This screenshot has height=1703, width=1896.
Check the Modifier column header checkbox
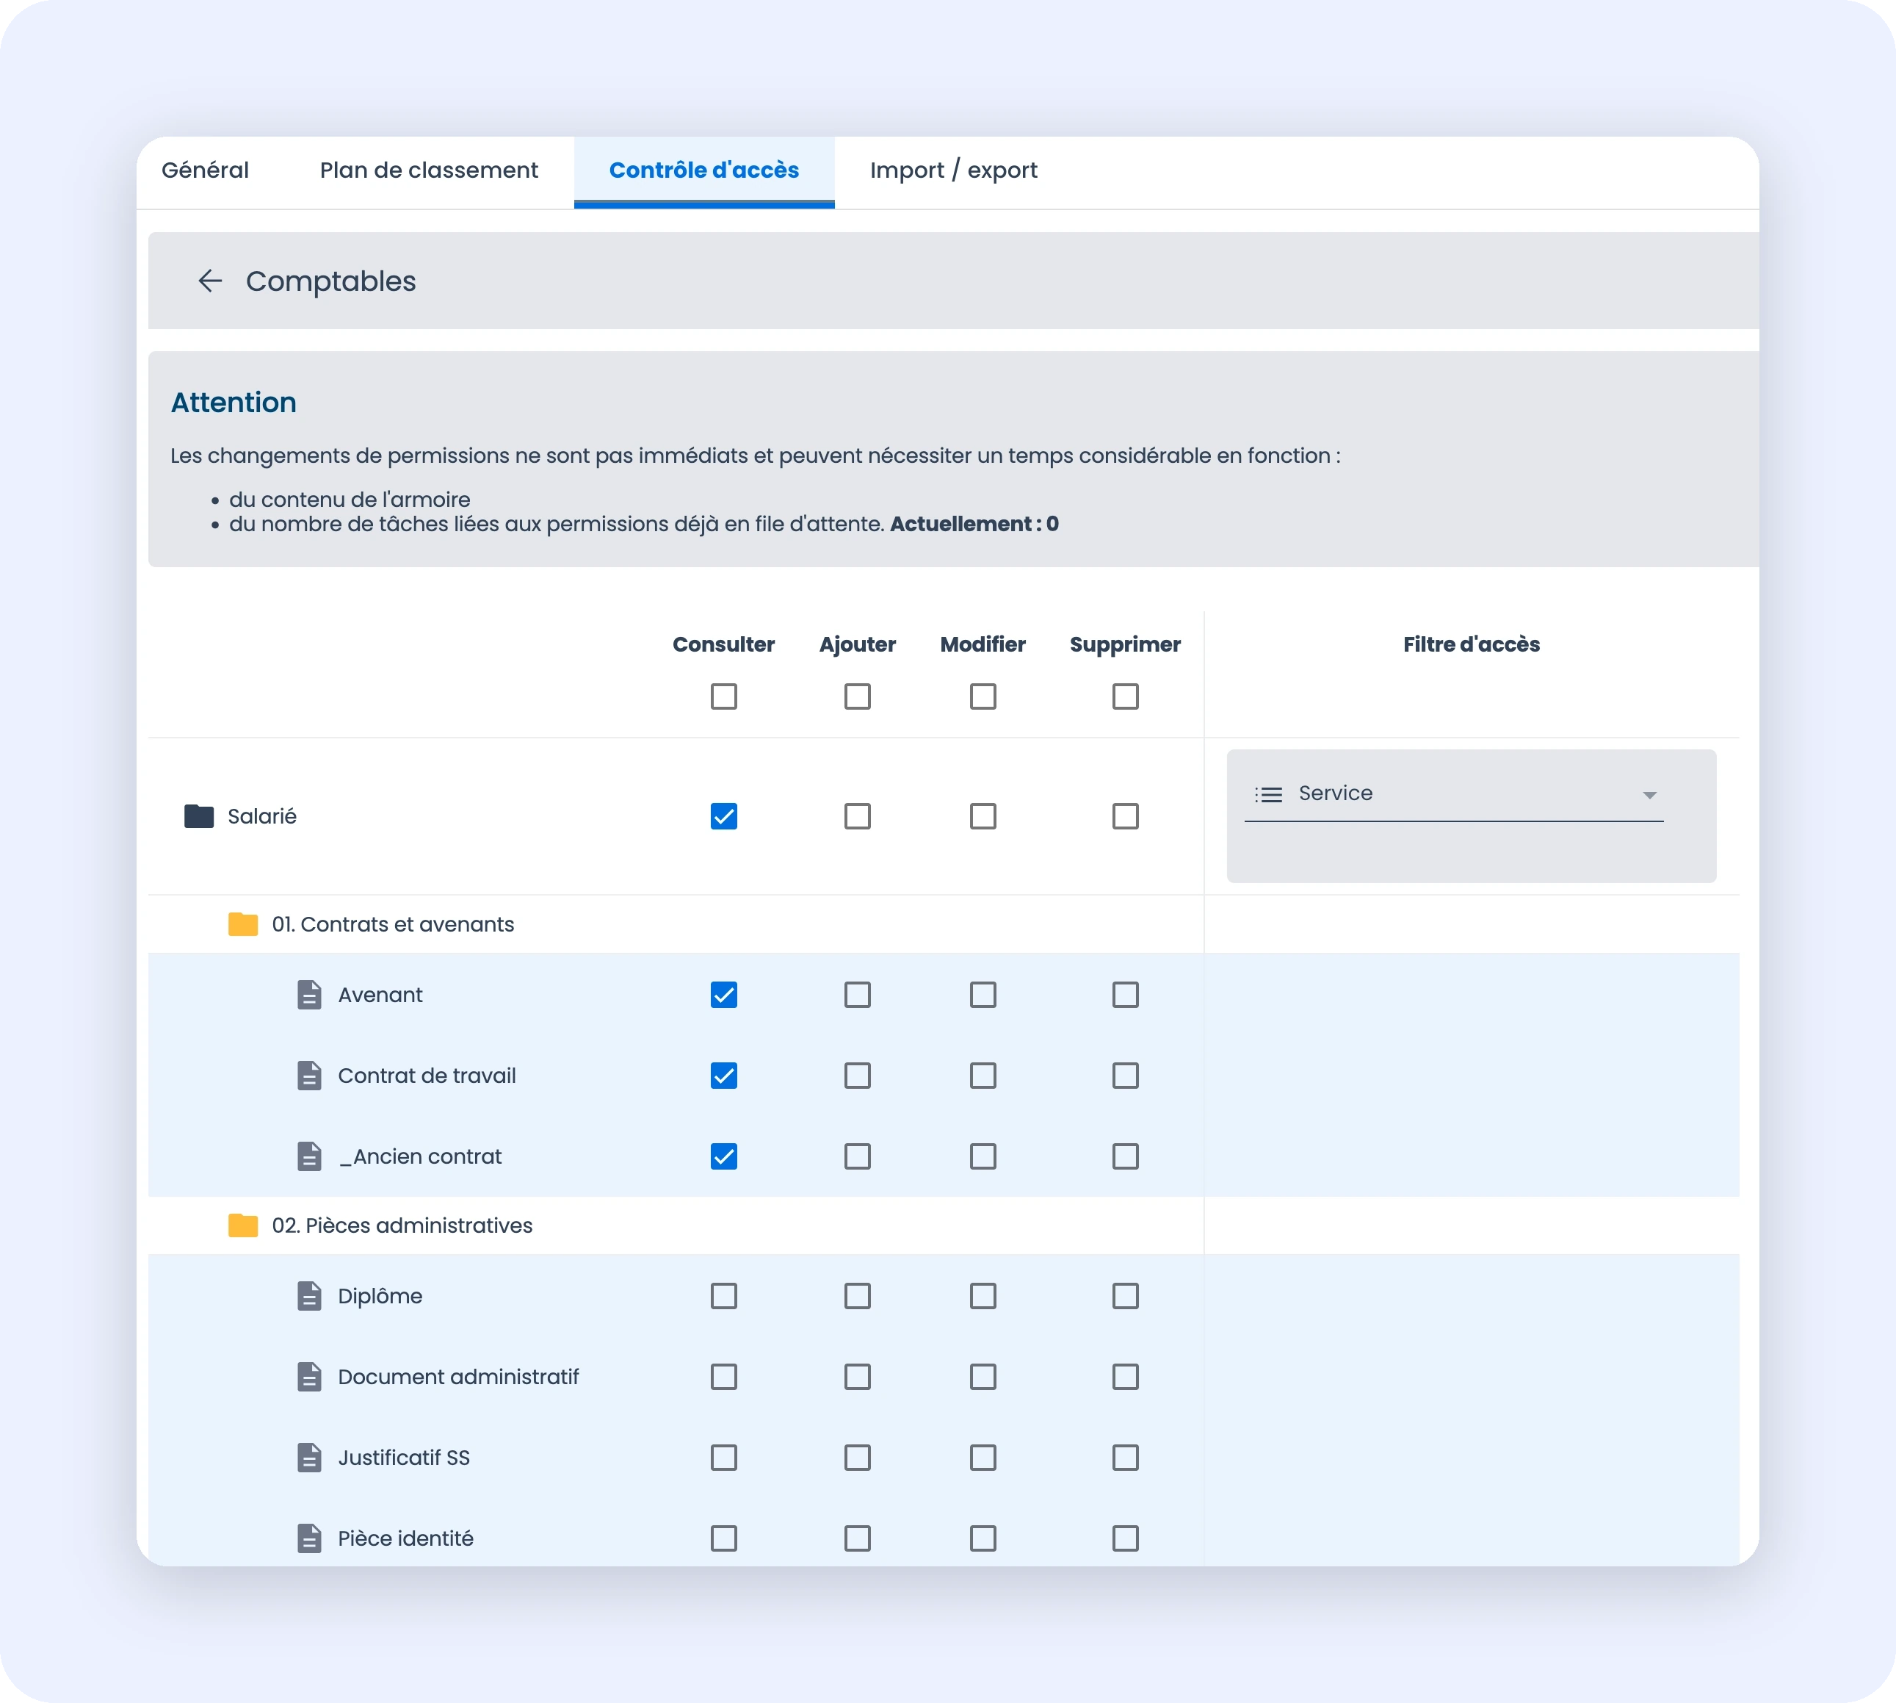tap(983, 696)
